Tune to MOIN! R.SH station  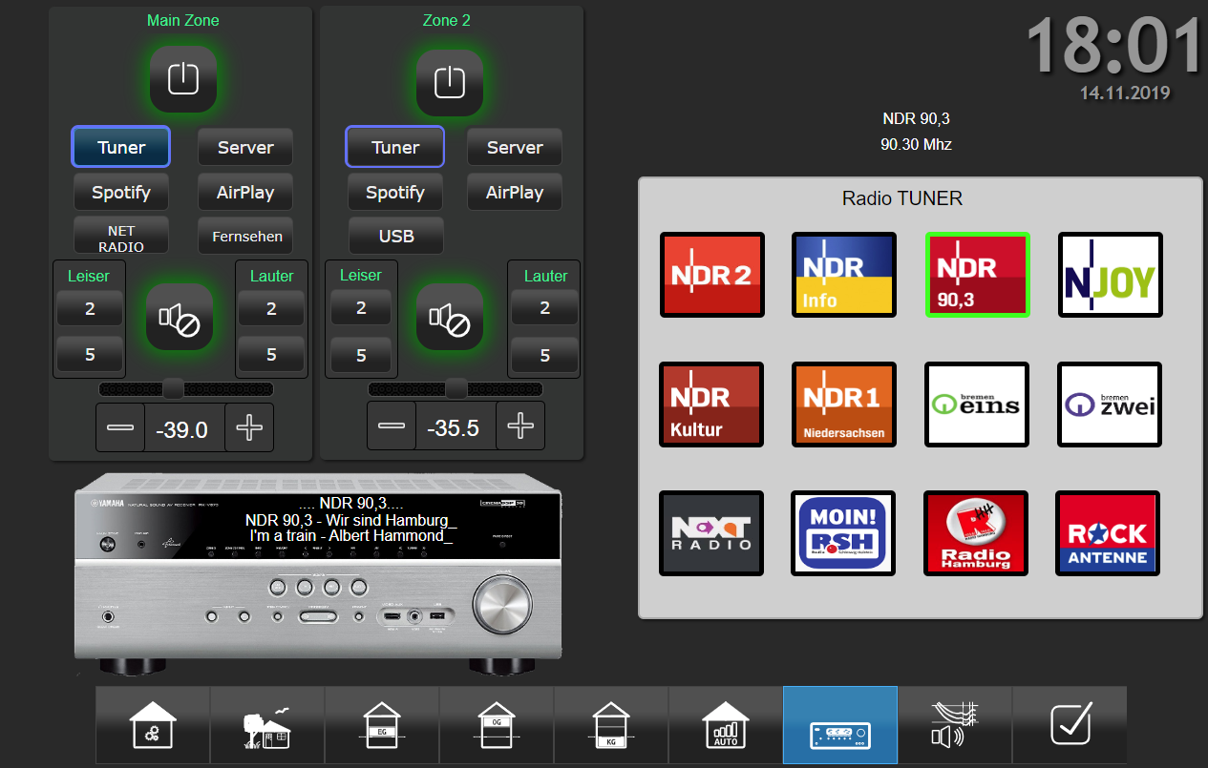pyautogui.click(x=844, y=533)
